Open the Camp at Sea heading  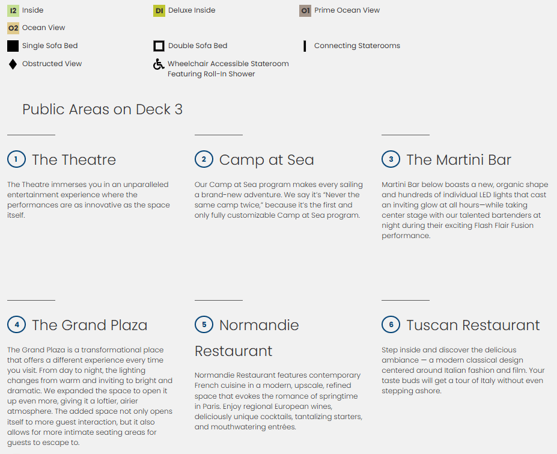point(266,160)
